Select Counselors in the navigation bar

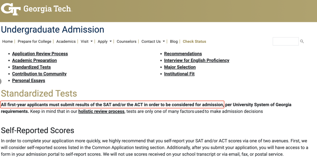127,42
